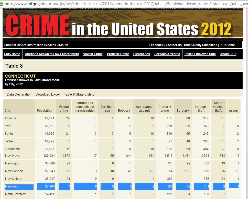The width and height of the screenshot is (249, 199).
Task: Click Newtown population value 27,904
Action: click(50, 186)
